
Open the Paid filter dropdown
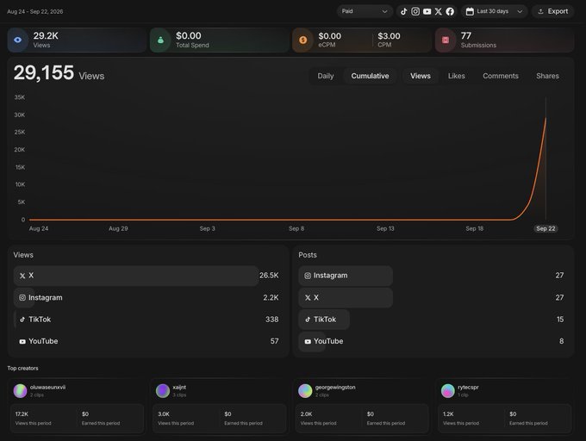pyautogui.click(x=365, y=11)
